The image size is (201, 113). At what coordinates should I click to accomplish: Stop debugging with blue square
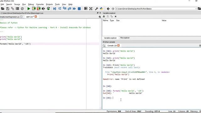tap(79, 8)
